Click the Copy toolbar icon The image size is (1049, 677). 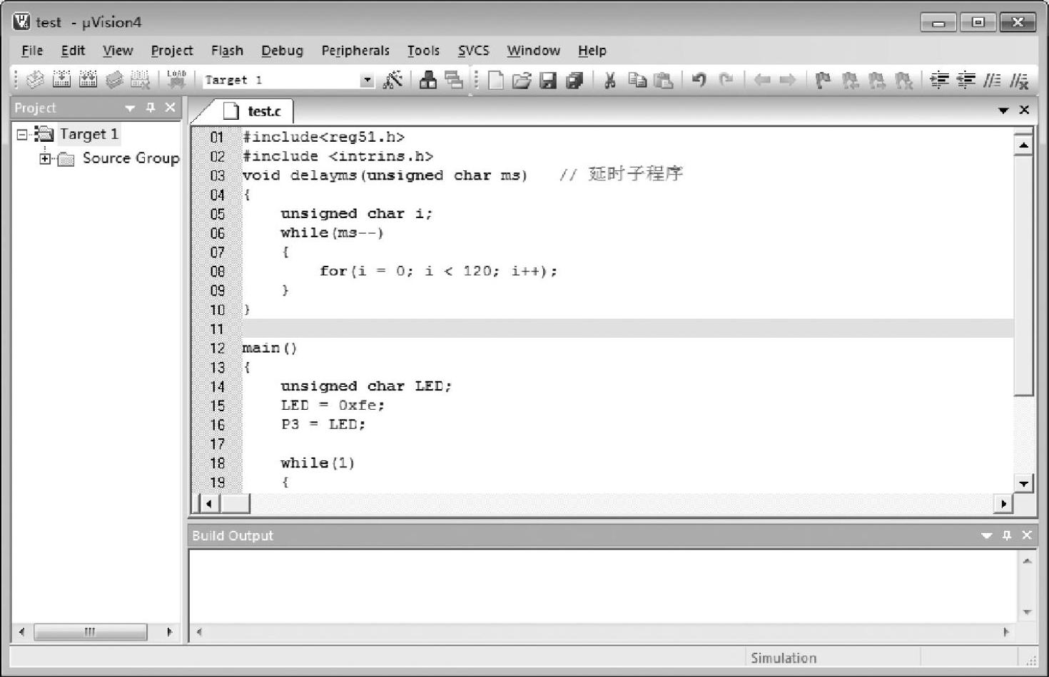pyautogui.click(x=637, y=80)
